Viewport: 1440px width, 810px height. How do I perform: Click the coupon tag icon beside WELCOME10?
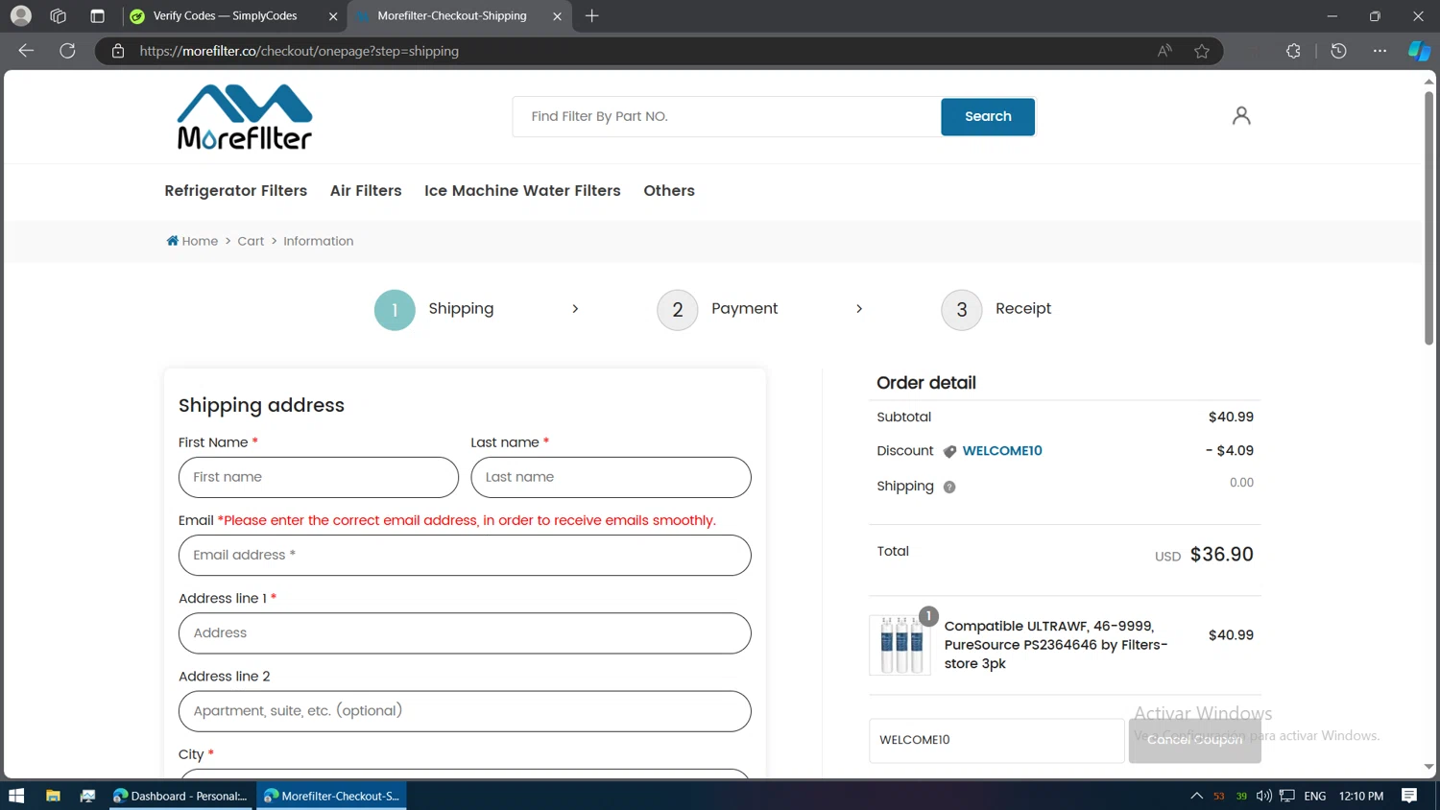[x=949, y=452]
